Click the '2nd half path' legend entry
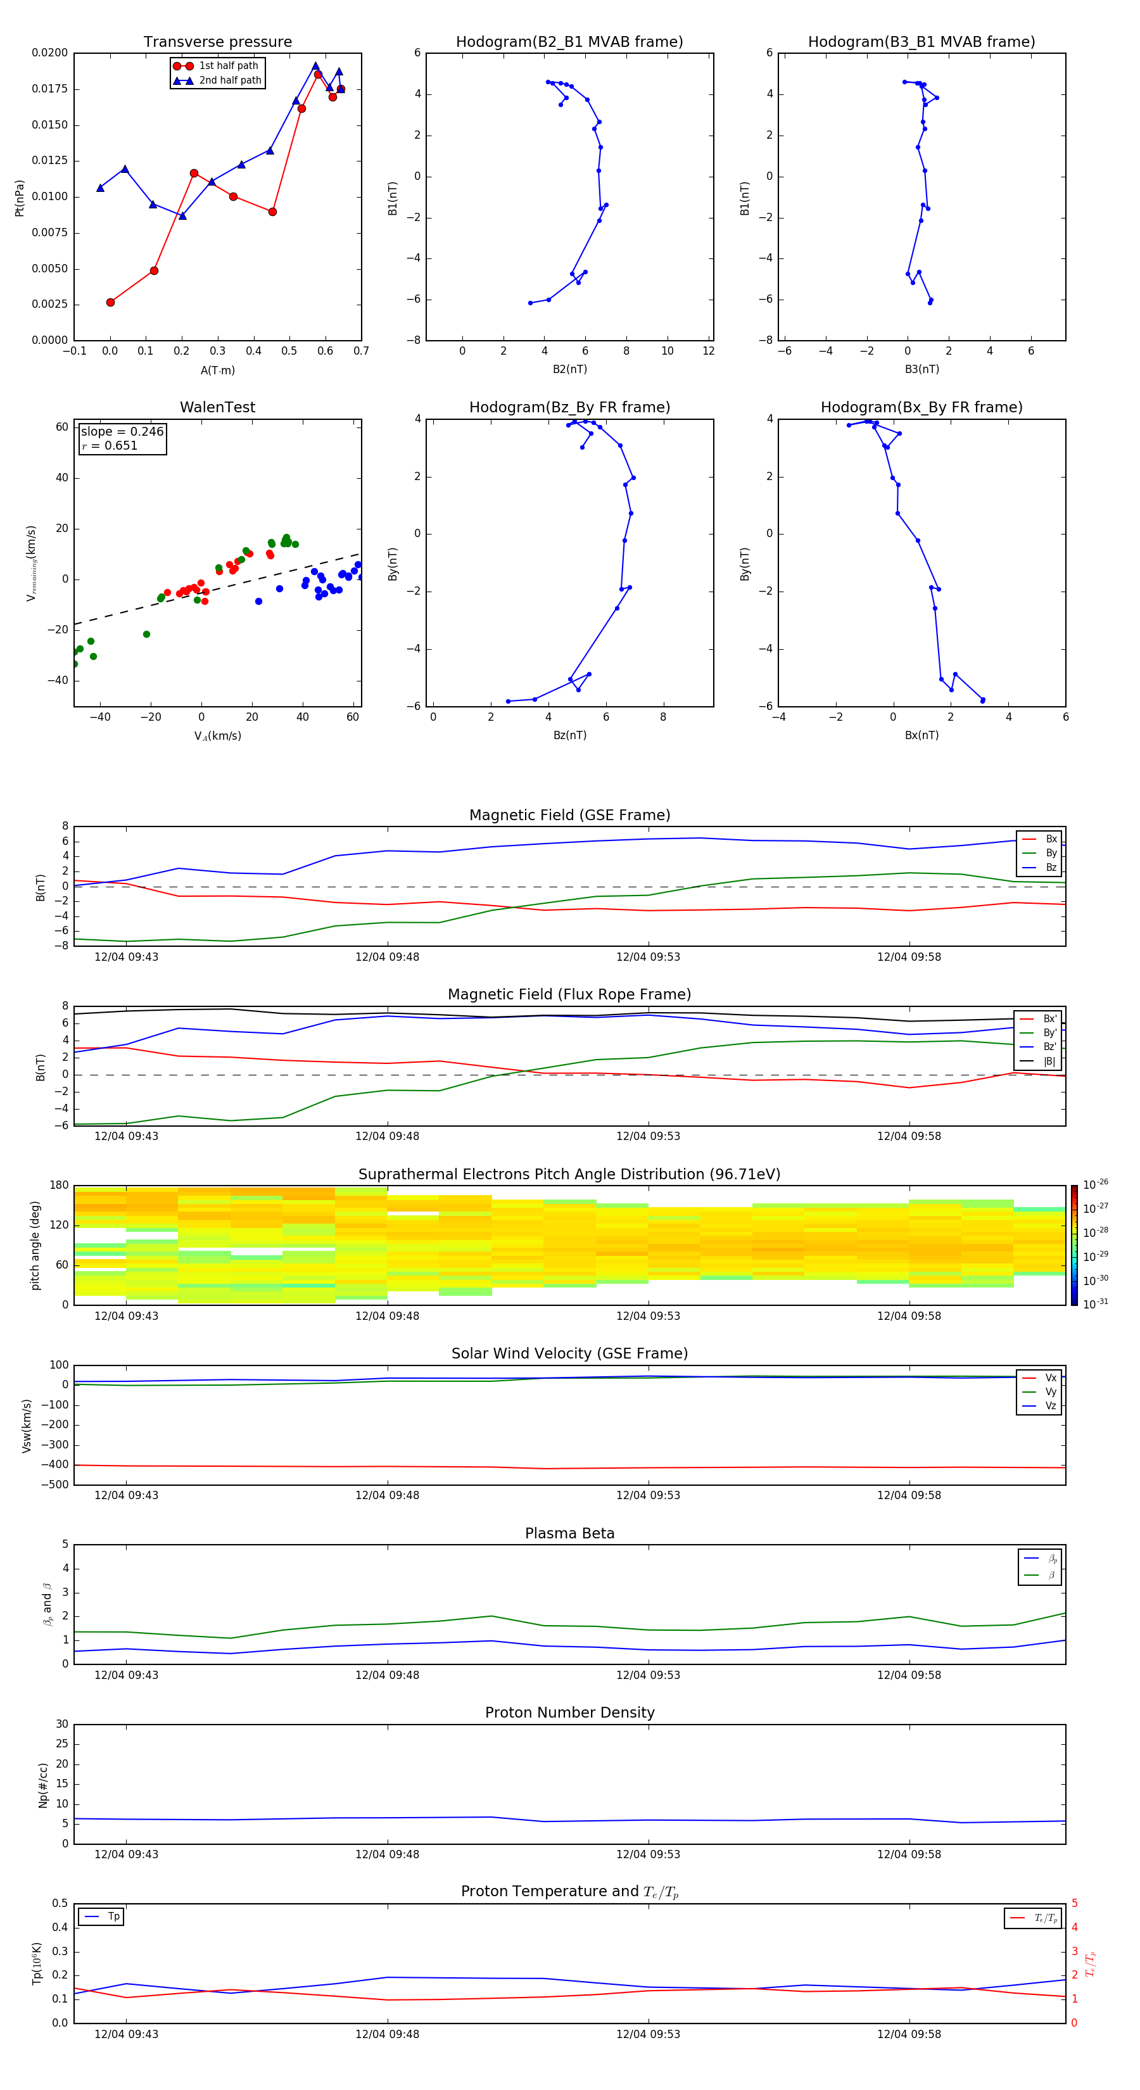Image resolution: width=1140 pixels, height=2090 pixels. coord(217,80)
